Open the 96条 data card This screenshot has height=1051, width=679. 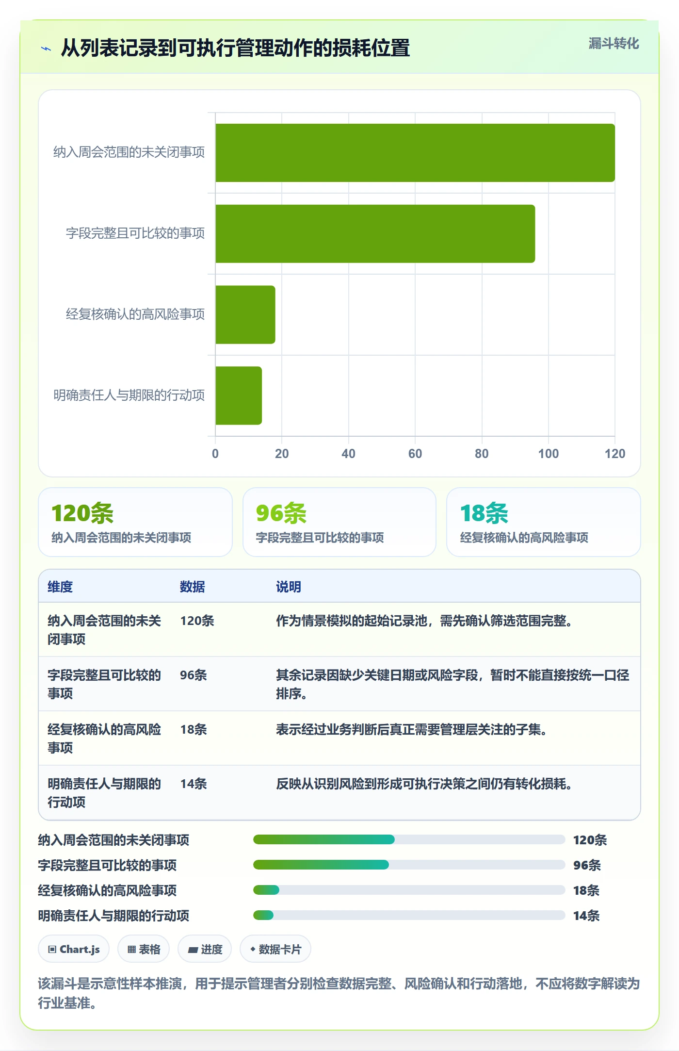tap(339, 522)
